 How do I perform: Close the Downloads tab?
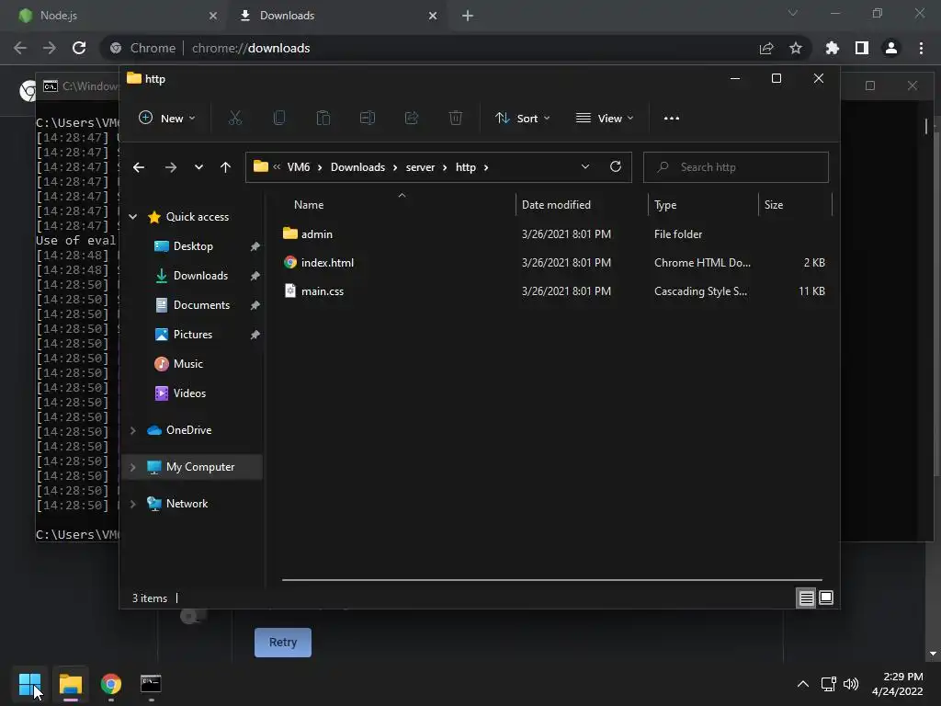(x=433, y=16)
